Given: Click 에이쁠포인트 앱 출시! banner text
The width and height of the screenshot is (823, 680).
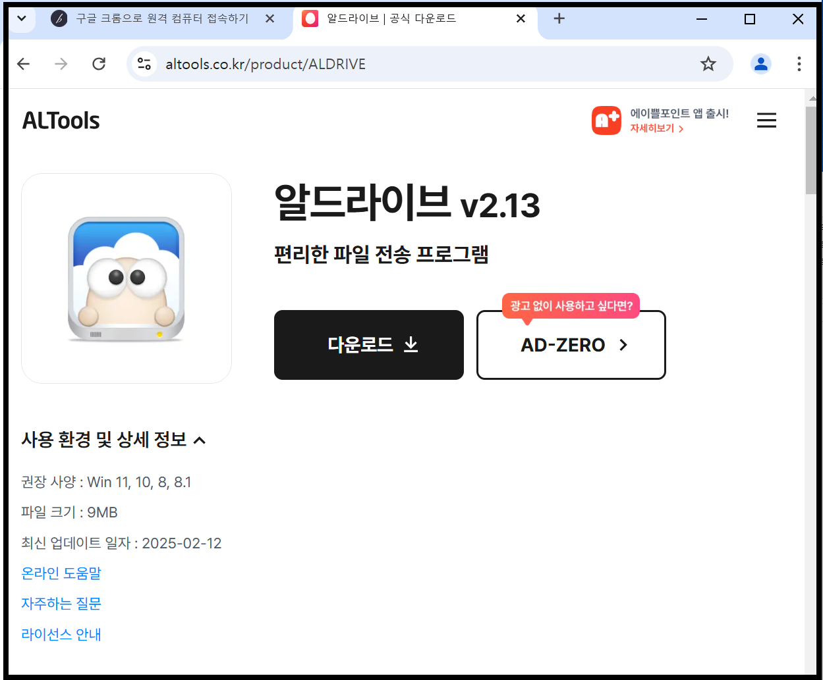Looking at the screenshot, I should coord(679,114).
